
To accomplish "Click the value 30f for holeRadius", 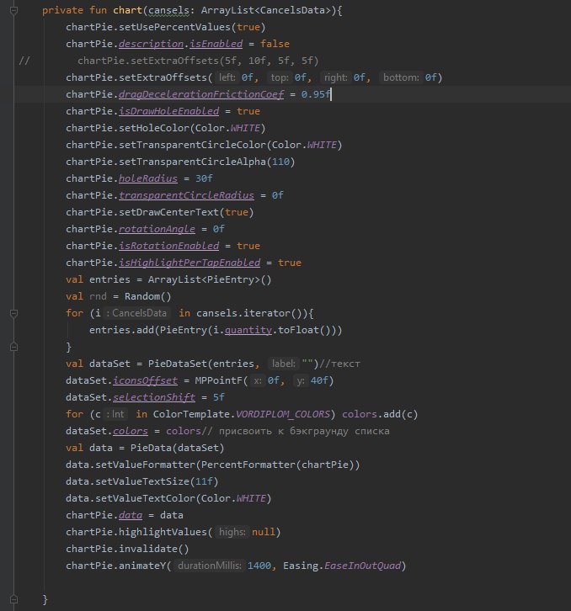I will 204,179.
